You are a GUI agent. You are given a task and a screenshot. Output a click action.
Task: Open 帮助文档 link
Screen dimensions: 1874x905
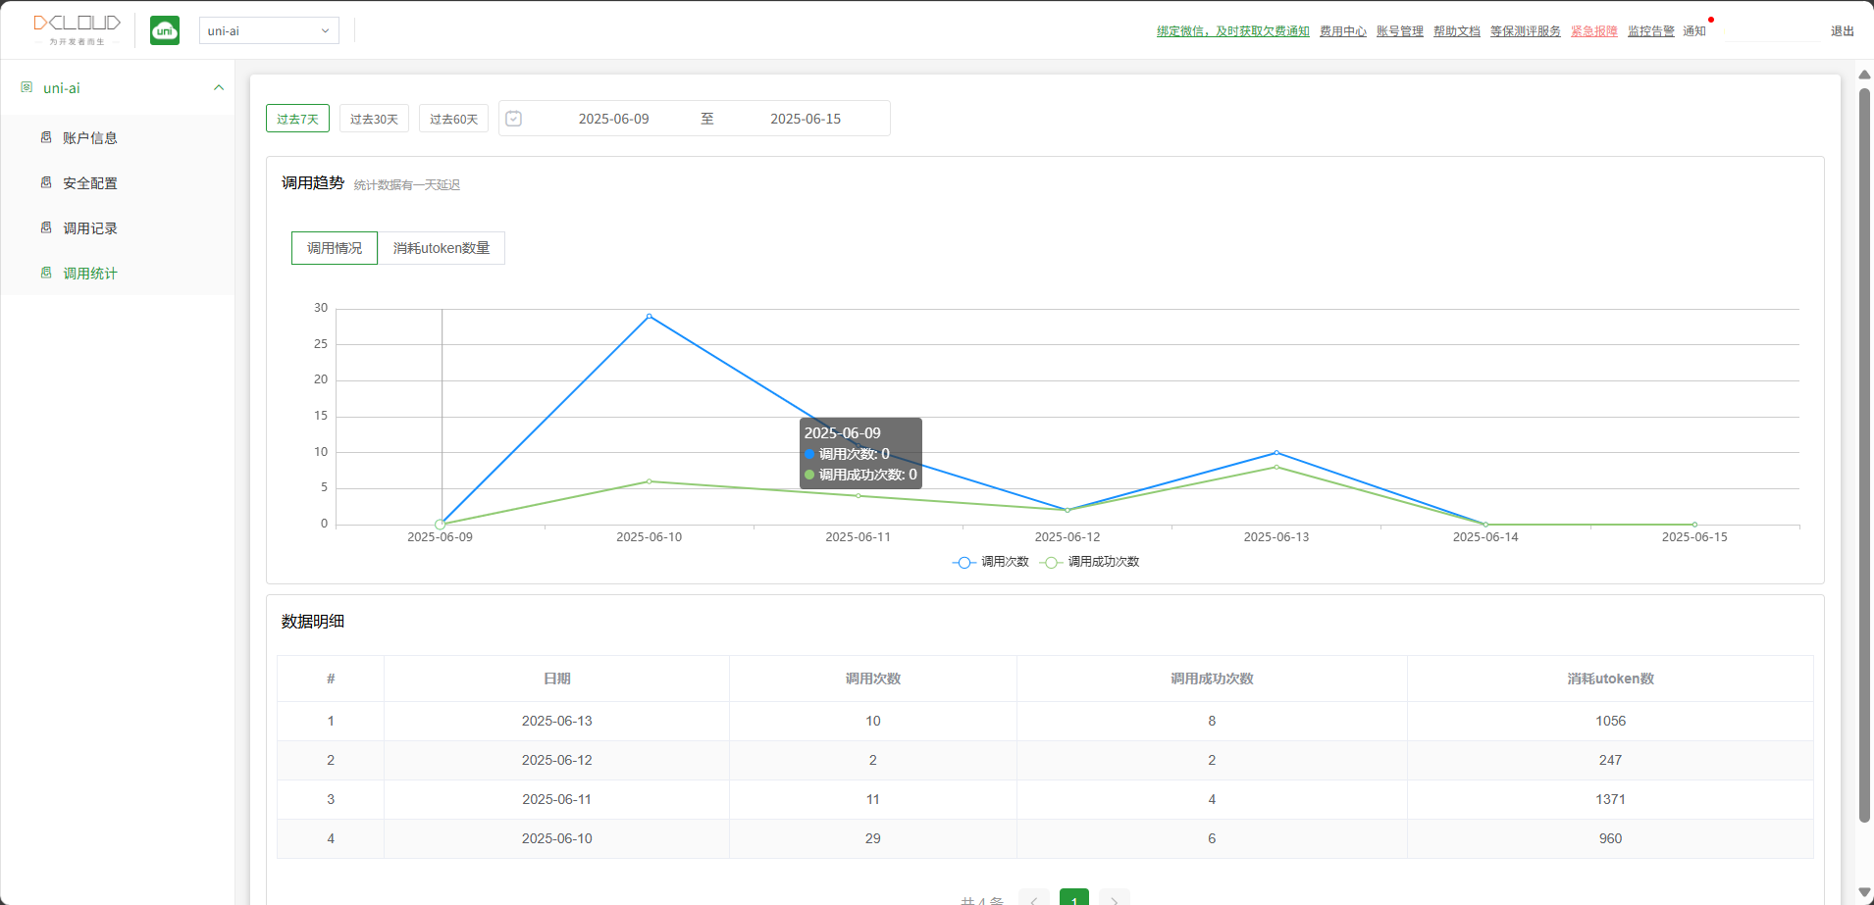pyautogui.click(x=1457, y=31)
